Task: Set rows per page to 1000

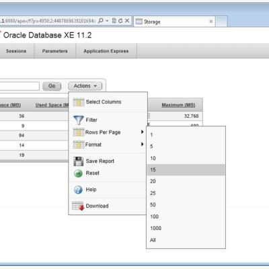Action: coord(186,228)
